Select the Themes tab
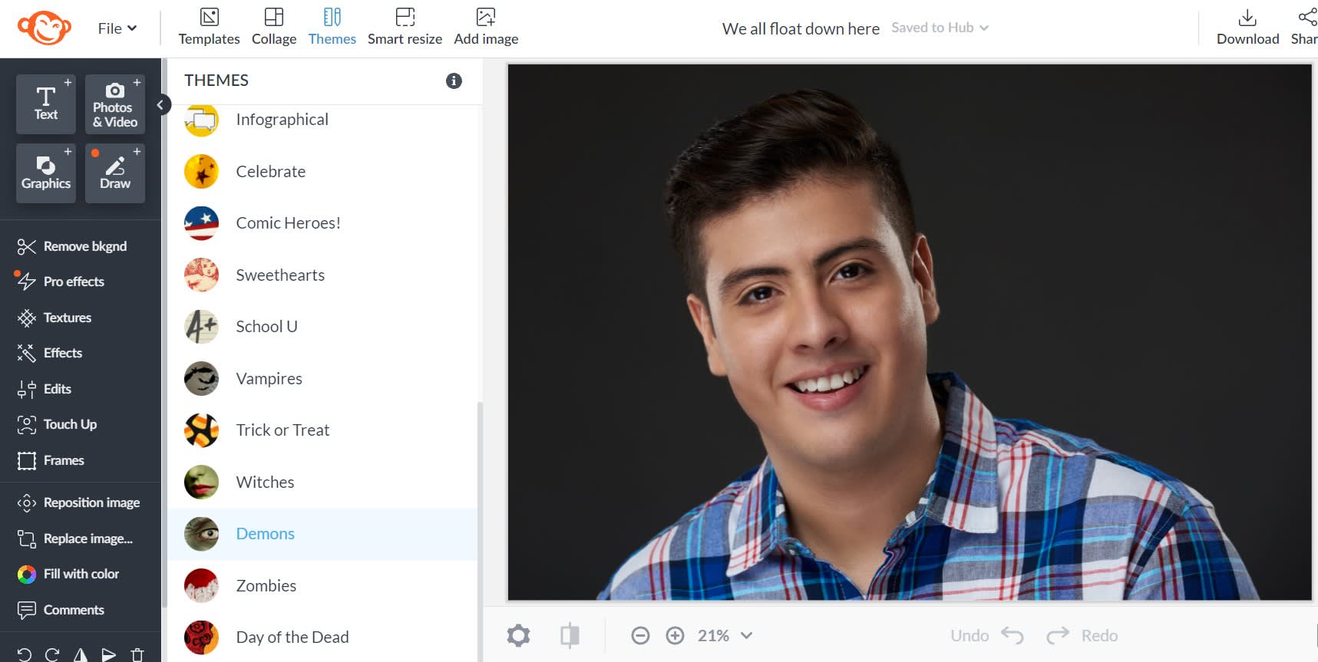Image resolution: width=1318 pixels, height=662 pixels. (x=332, y=27)
